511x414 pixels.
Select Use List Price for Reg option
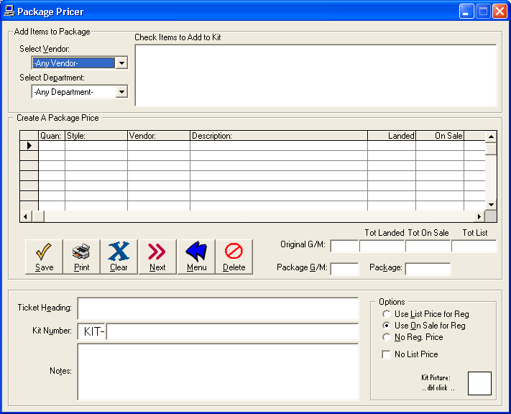point(386,314)
